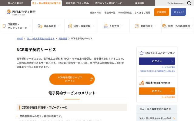The image size is (194, 121).
Task: Click the external link icon on orange login button
Action: (x=91, y=79)
